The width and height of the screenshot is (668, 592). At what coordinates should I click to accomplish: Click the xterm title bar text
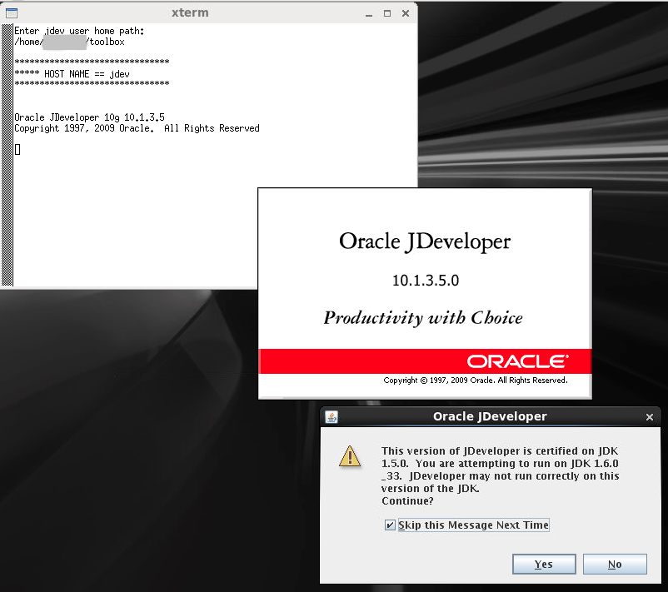pos(190,12)
